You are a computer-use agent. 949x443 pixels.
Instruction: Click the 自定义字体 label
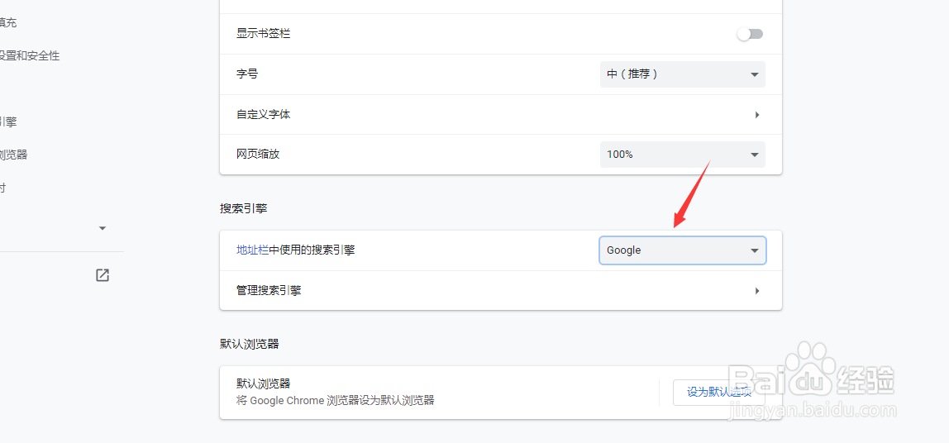coord(263,114)
